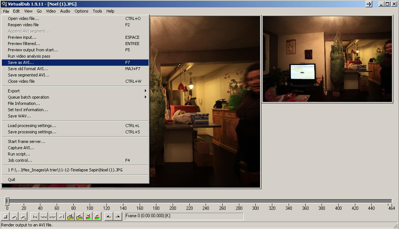Image resolution: width=399 pixels, height=229 pixels.
Task: Open the Audio menu
Action: (65, 11)
